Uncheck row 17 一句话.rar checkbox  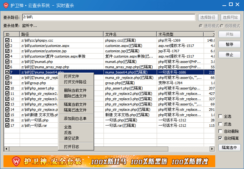[x=7, y=125]
